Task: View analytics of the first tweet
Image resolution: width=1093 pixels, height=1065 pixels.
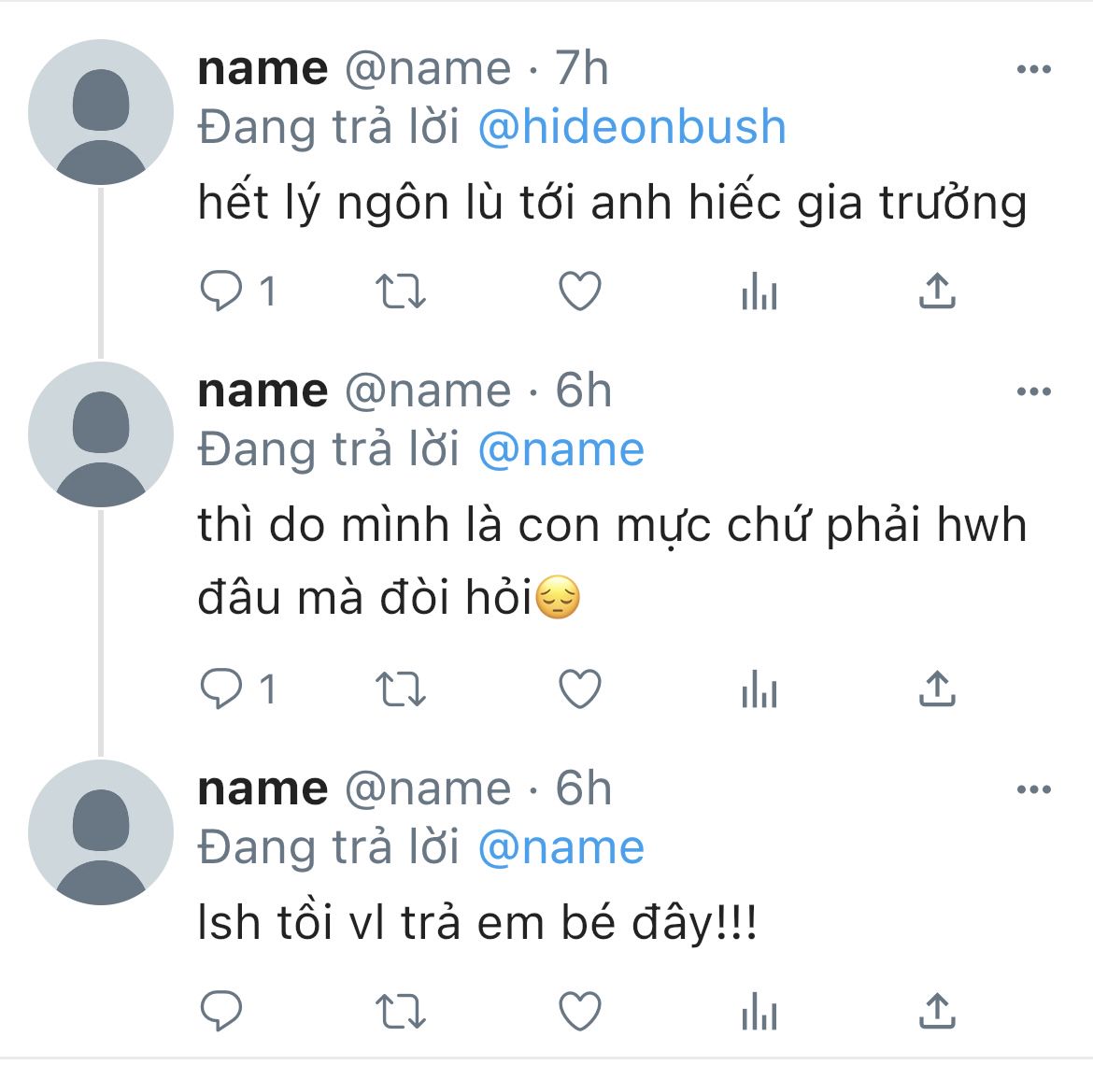Action: 759,293
